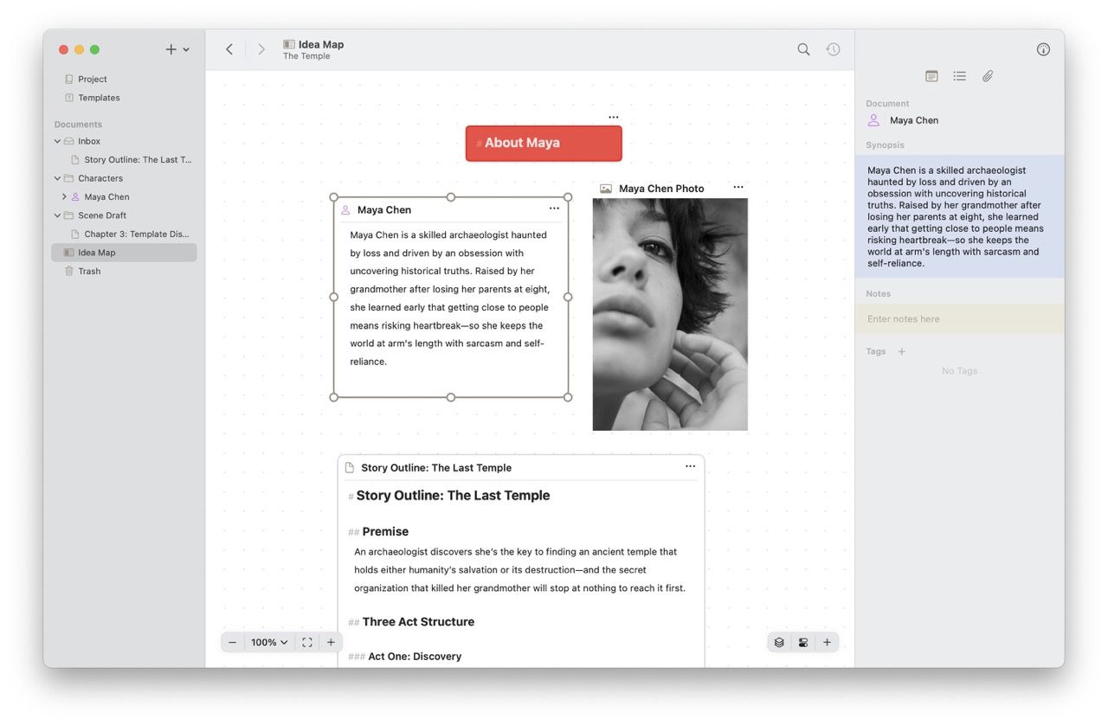Click the plus to add a tag
This screenshot has height=725, width=1108.
point(901,351)
